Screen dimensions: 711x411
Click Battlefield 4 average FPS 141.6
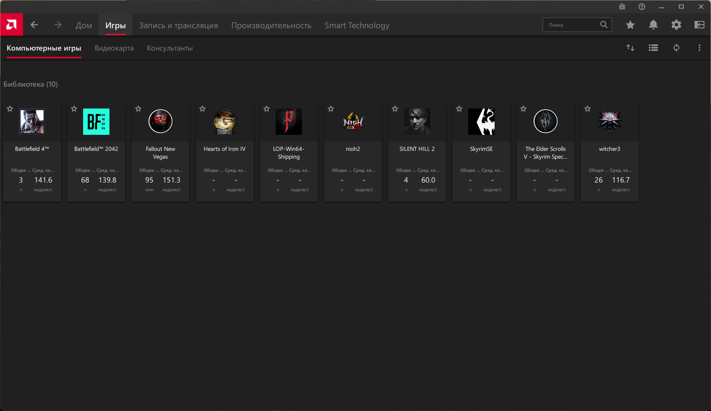[x=43, y=180]
